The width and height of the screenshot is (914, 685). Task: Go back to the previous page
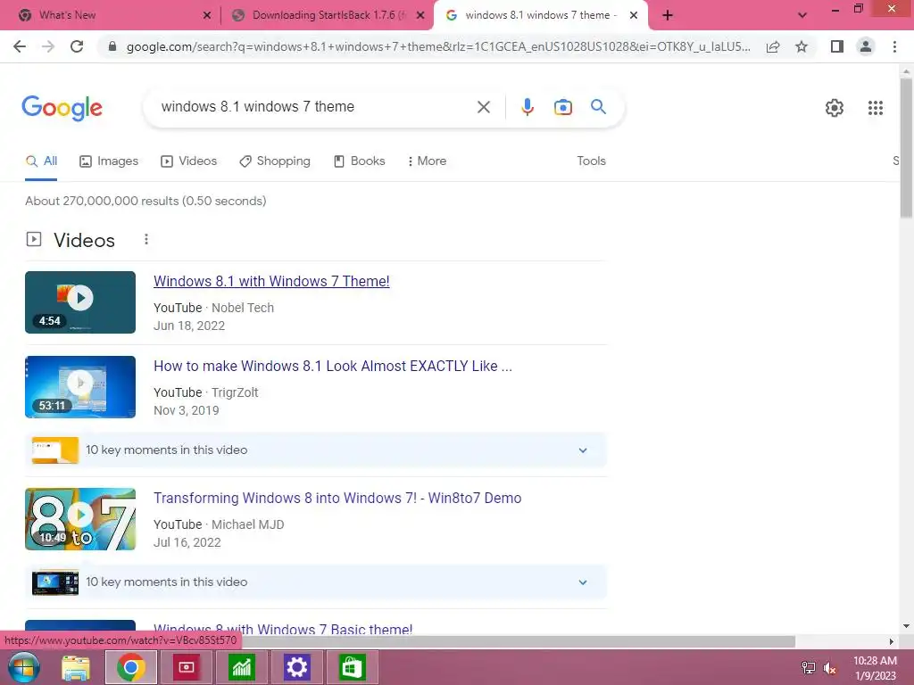tap(20, 46)
